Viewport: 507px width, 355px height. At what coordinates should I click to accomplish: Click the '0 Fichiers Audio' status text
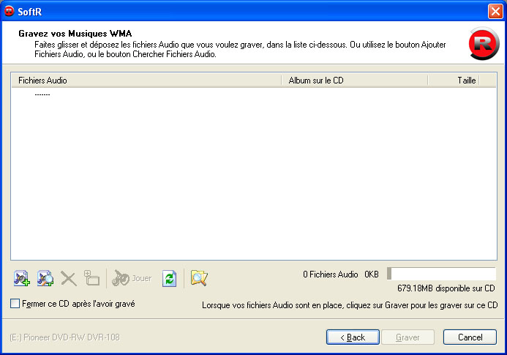coord(331,274)
